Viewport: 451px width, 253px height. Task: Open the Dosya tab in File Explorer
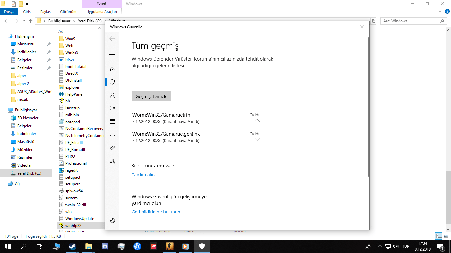click(x=9, y=12)
